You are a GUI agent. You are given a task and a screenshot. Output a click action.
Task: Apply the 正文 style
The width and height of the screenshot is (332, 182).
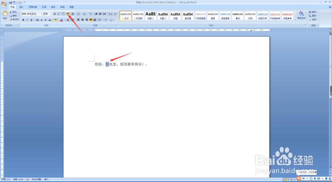pyautogui.click(x=125, y=16)
